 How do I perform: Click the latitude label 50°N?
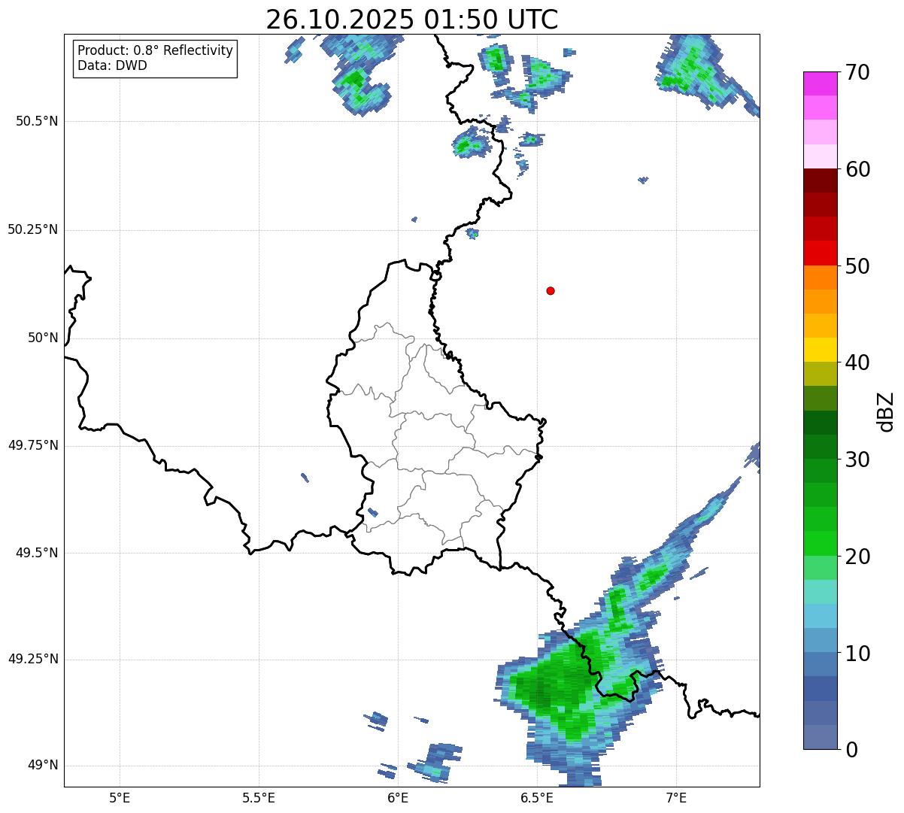click(x=43, y=338)
